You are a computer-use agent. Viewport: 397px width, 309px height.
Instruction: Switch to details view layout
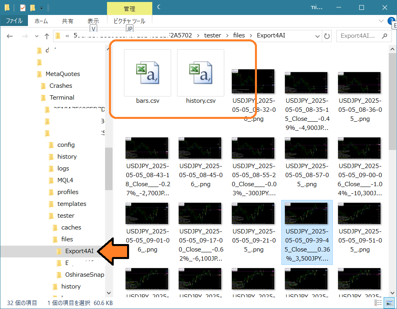click(x=378, y=303)
